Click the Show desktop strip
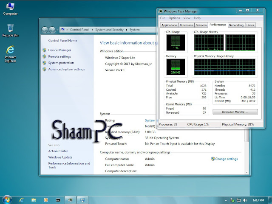The image size is (272, 204). 270,200
